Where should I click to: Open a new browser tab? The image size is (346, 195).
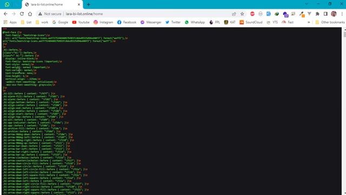[89, 4]
